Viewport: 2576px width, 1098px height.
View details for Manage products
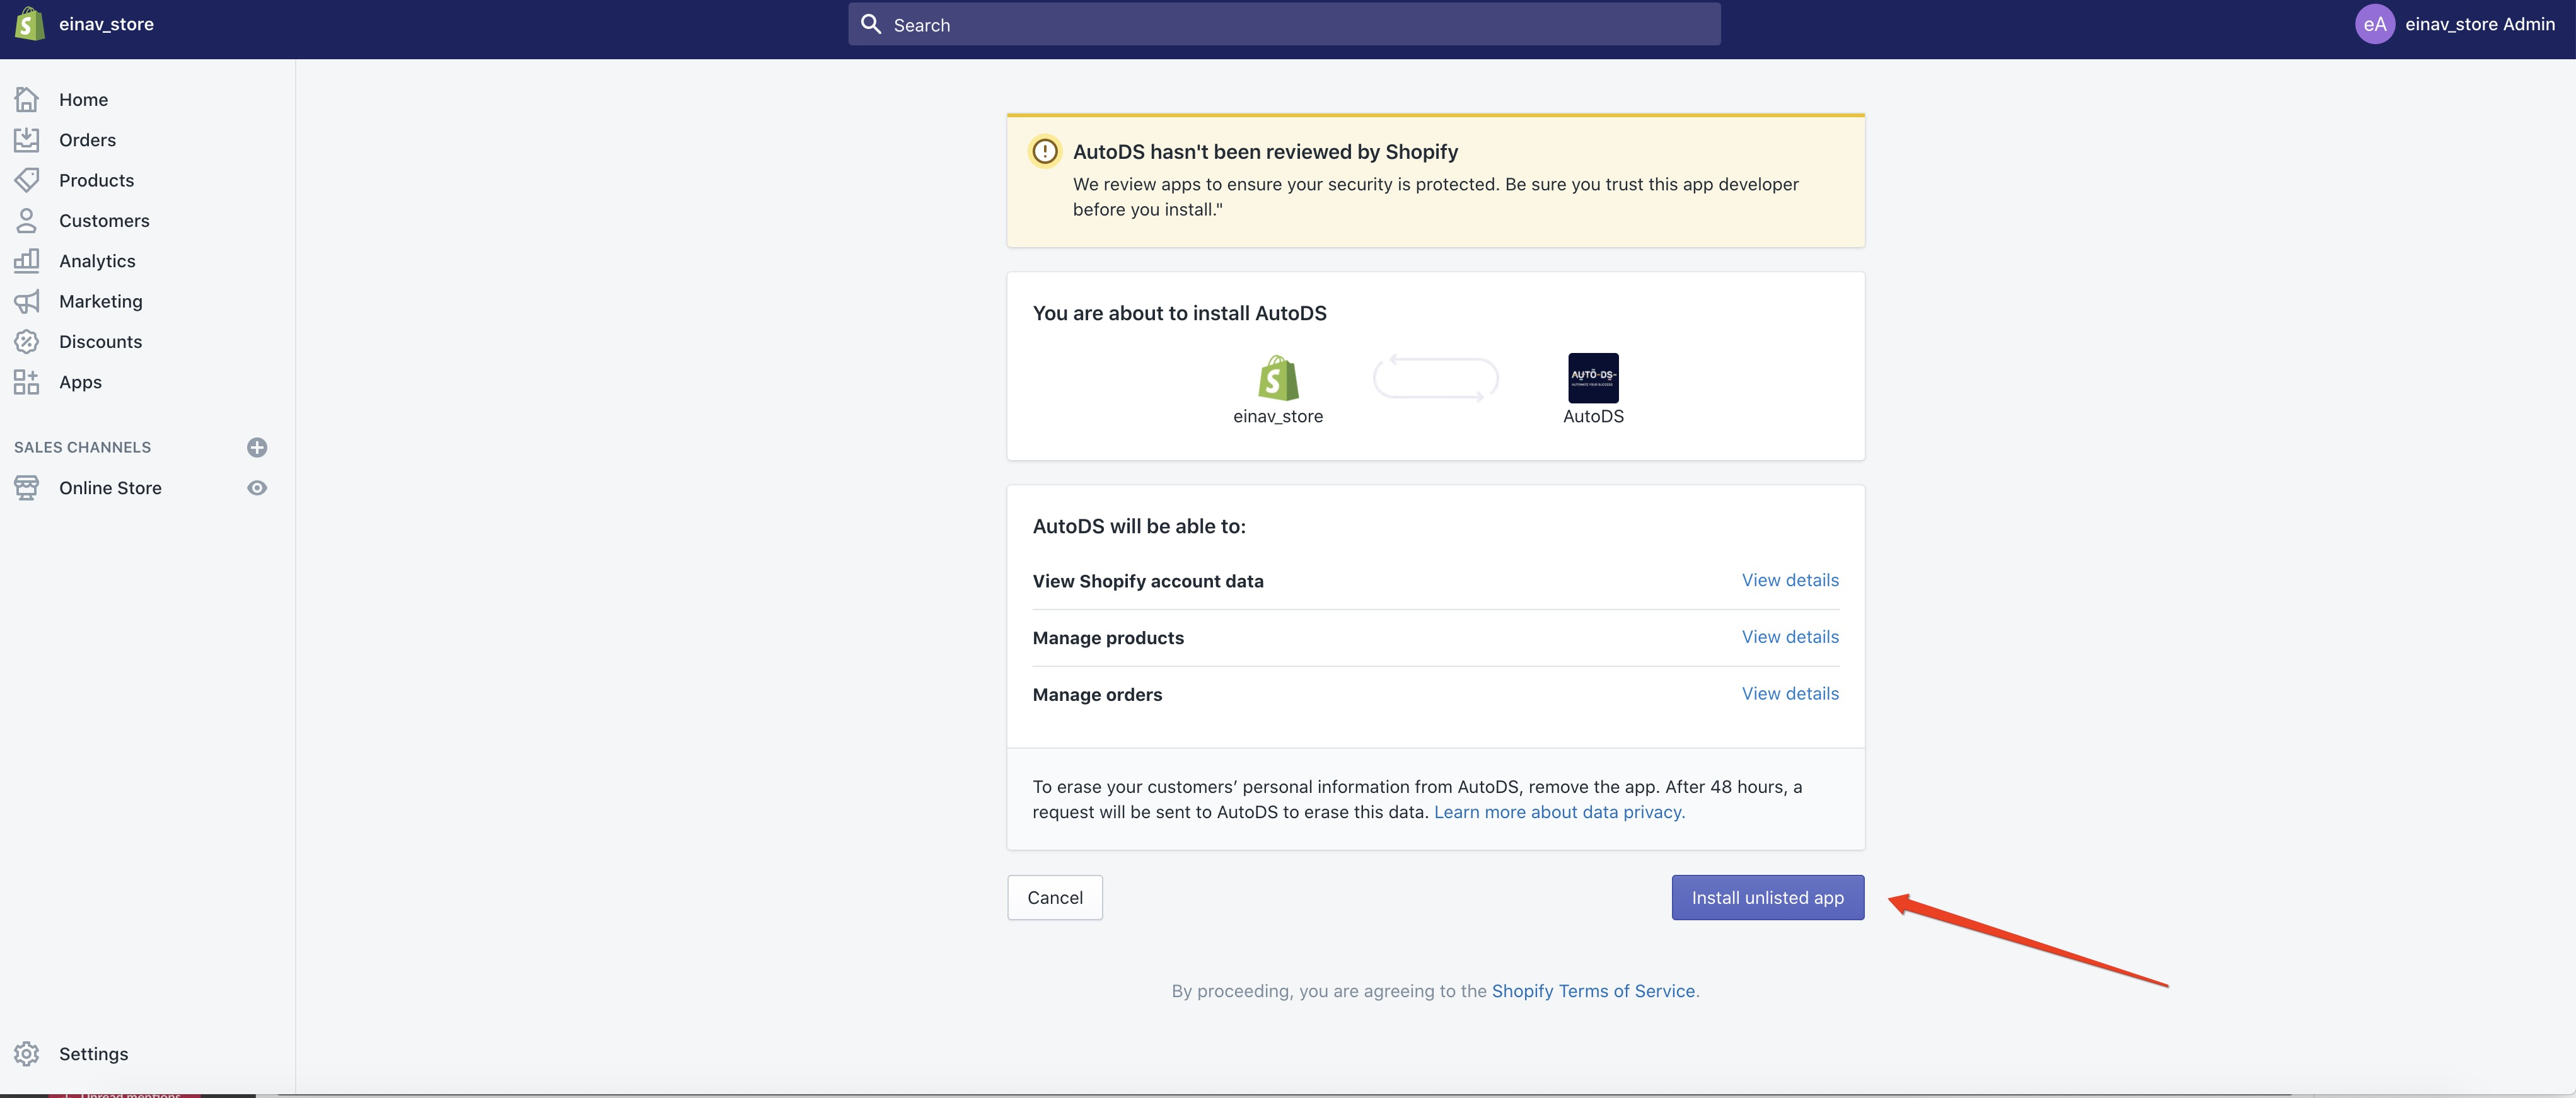tap(1790, 637)
